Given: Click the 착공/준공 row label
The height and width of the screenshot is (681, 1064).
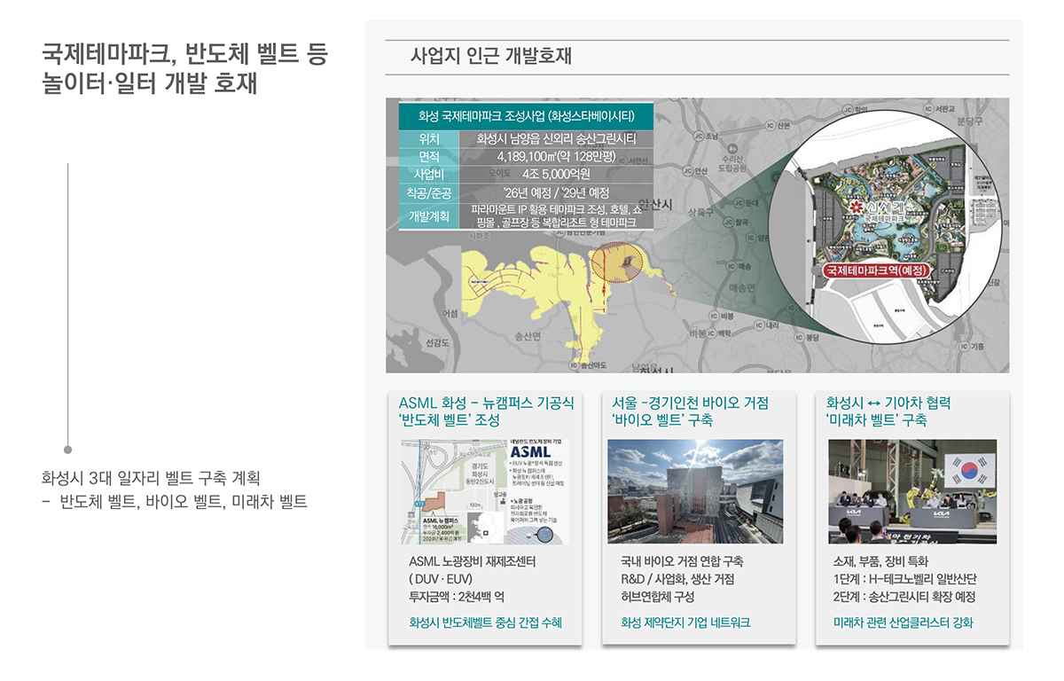Looking at the screenshot, I should pyautogui.click(x=429, y=192).
